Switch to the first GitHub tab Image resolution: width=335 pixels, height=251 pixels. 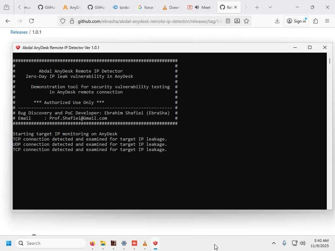[46, 7]
